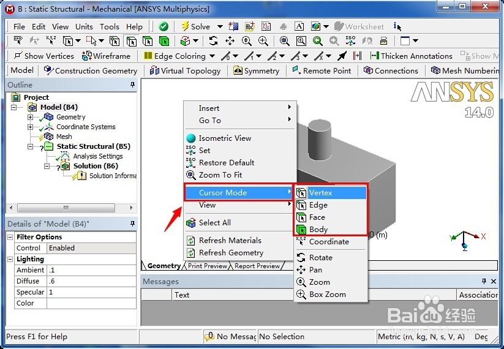Click the Color value field in Lighting

pos(91,303)
